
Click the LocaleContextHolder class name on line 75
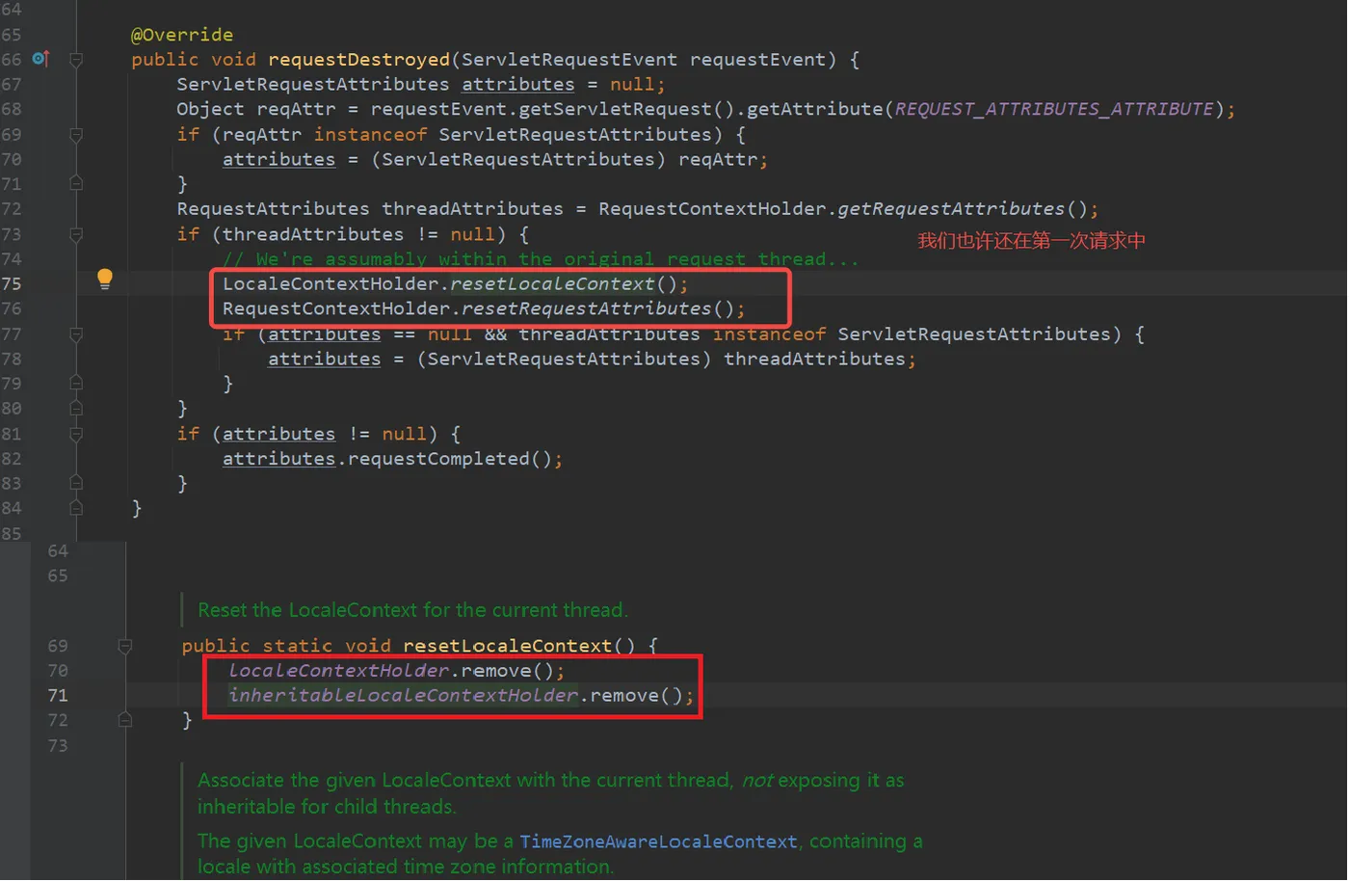331,284
